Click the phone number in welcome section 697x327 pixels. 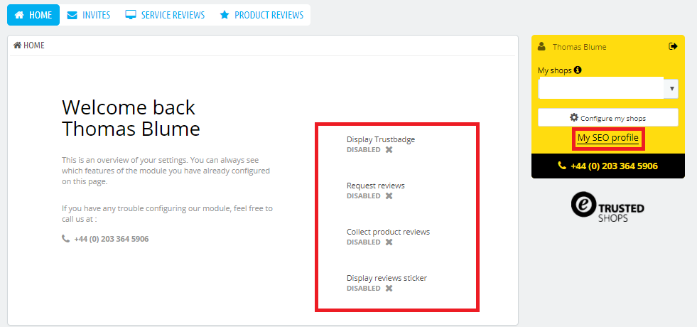pyautogui.click(x=112, y=239)
